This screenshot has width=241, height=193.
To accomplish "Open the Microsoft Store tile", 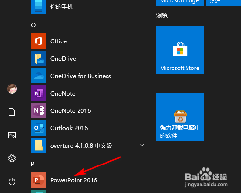I will 180,50.
